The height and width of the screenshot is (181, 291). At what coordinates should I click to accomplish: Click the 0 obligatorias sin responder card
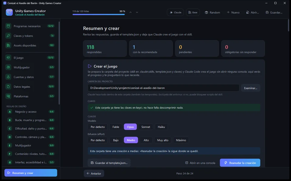pyautogui.click(x=243, y=48)
